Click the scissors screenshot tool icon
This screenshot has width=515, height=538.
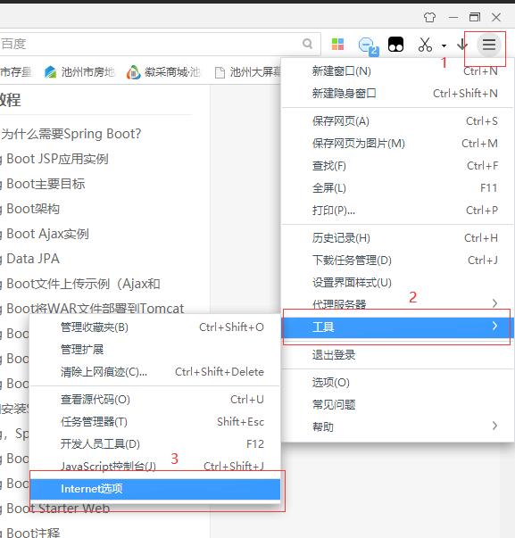pyautogui.click(x=425, y=45)
